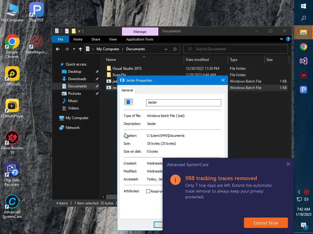Go back in File Explorer
Image resolution: width=313 pixels, height=234 pixels.
point(58,49)
